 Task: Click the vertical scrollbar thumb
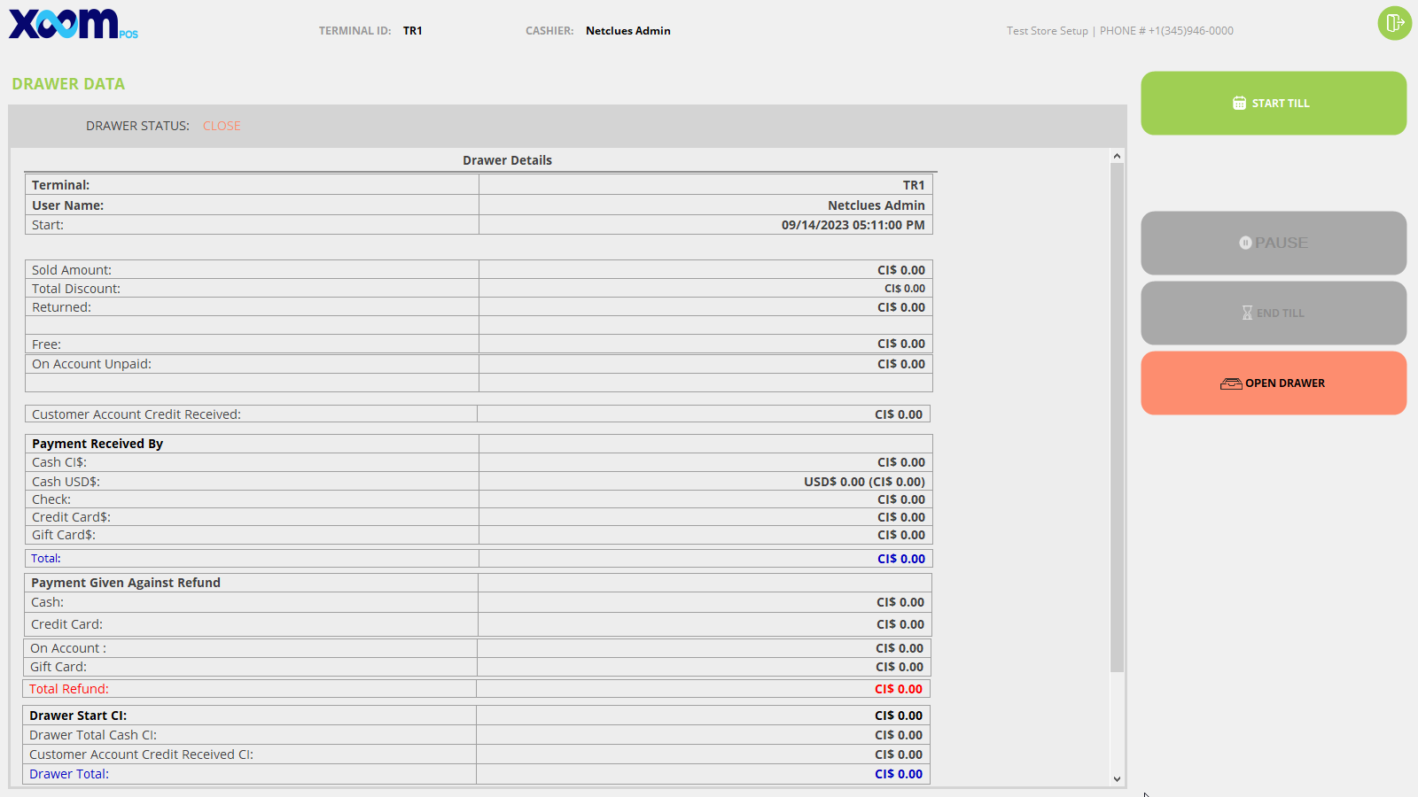pyautogui.click(x=1117, y=416)
